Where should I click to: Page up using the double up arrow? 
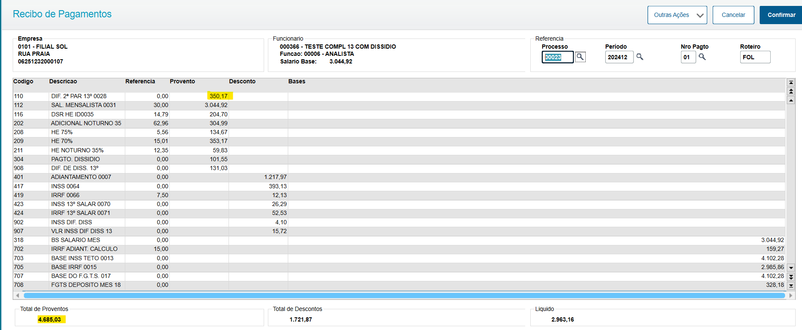pyautogui.click(x=791, y=91)
